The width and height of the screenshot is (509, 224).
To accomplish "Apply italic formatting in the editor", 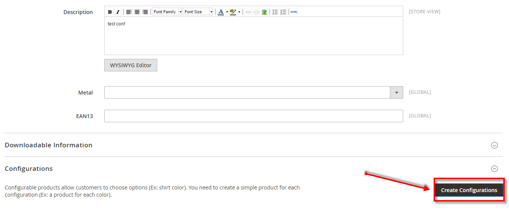I will (x=118, y=12).
